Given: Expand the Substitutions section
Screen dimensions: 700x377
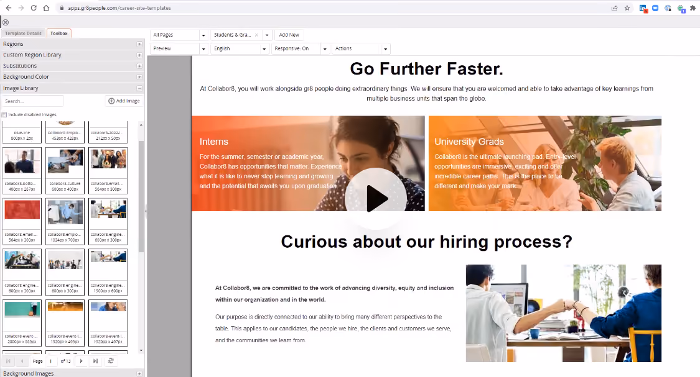Looking at the screenshot, I should 139,66.
